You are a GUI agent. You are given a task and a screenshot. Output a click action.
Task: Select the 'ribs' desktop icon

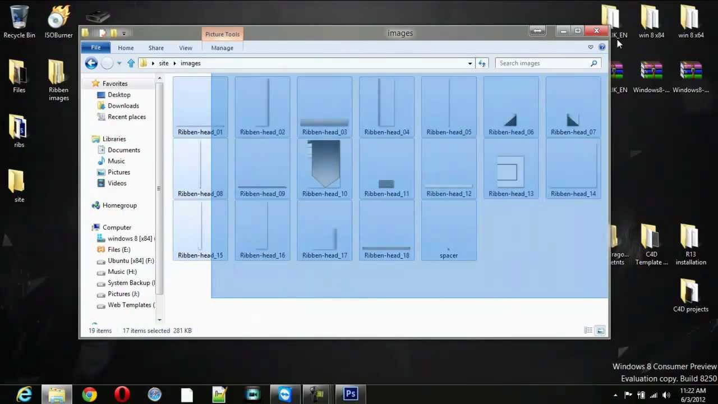[x=19, y=132]
